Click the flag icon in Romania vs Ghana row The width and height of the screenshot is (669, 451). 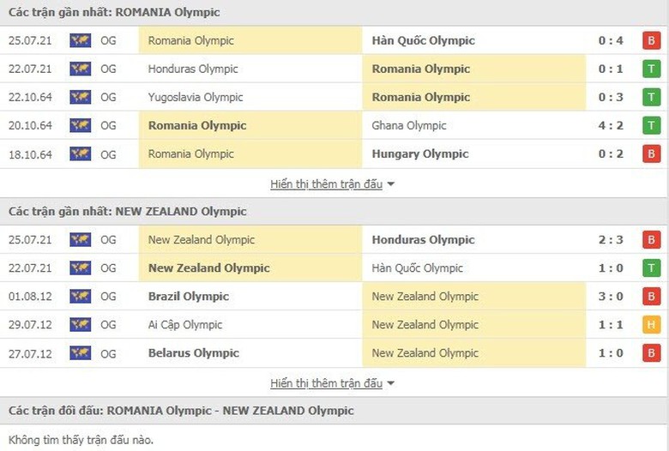pyautogui.click(x=81, y=125)
